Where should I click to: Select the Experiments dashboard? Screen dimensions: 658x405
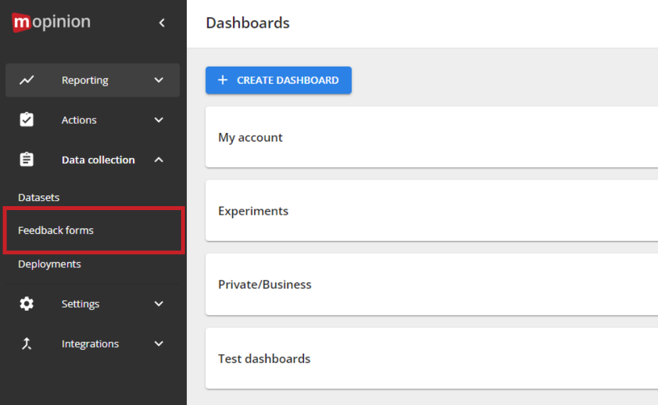pos(253,211)
